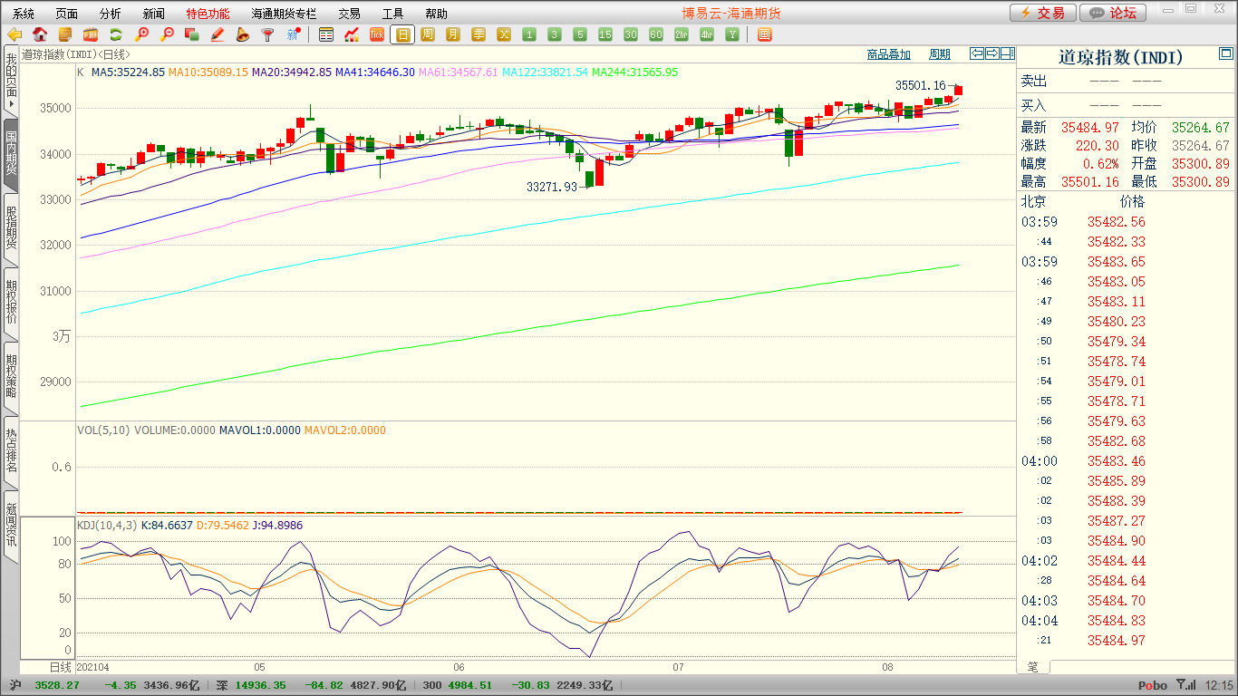Switch to the 股指期货 sidebar tab
Viewport: 1238px width, 696px height.
11,227
